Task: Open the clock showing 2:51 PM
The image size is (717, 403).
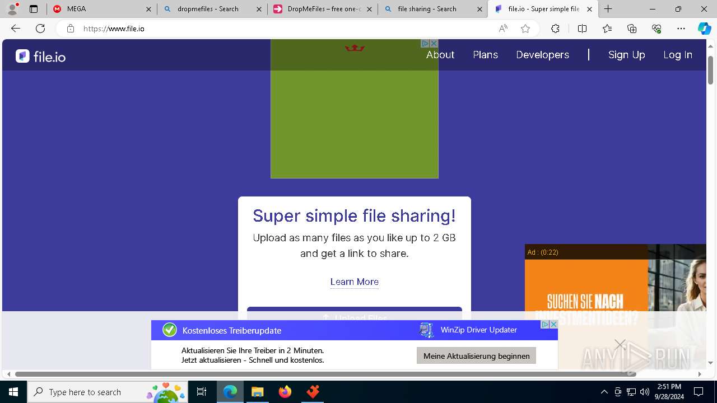Action: (669, 392)
